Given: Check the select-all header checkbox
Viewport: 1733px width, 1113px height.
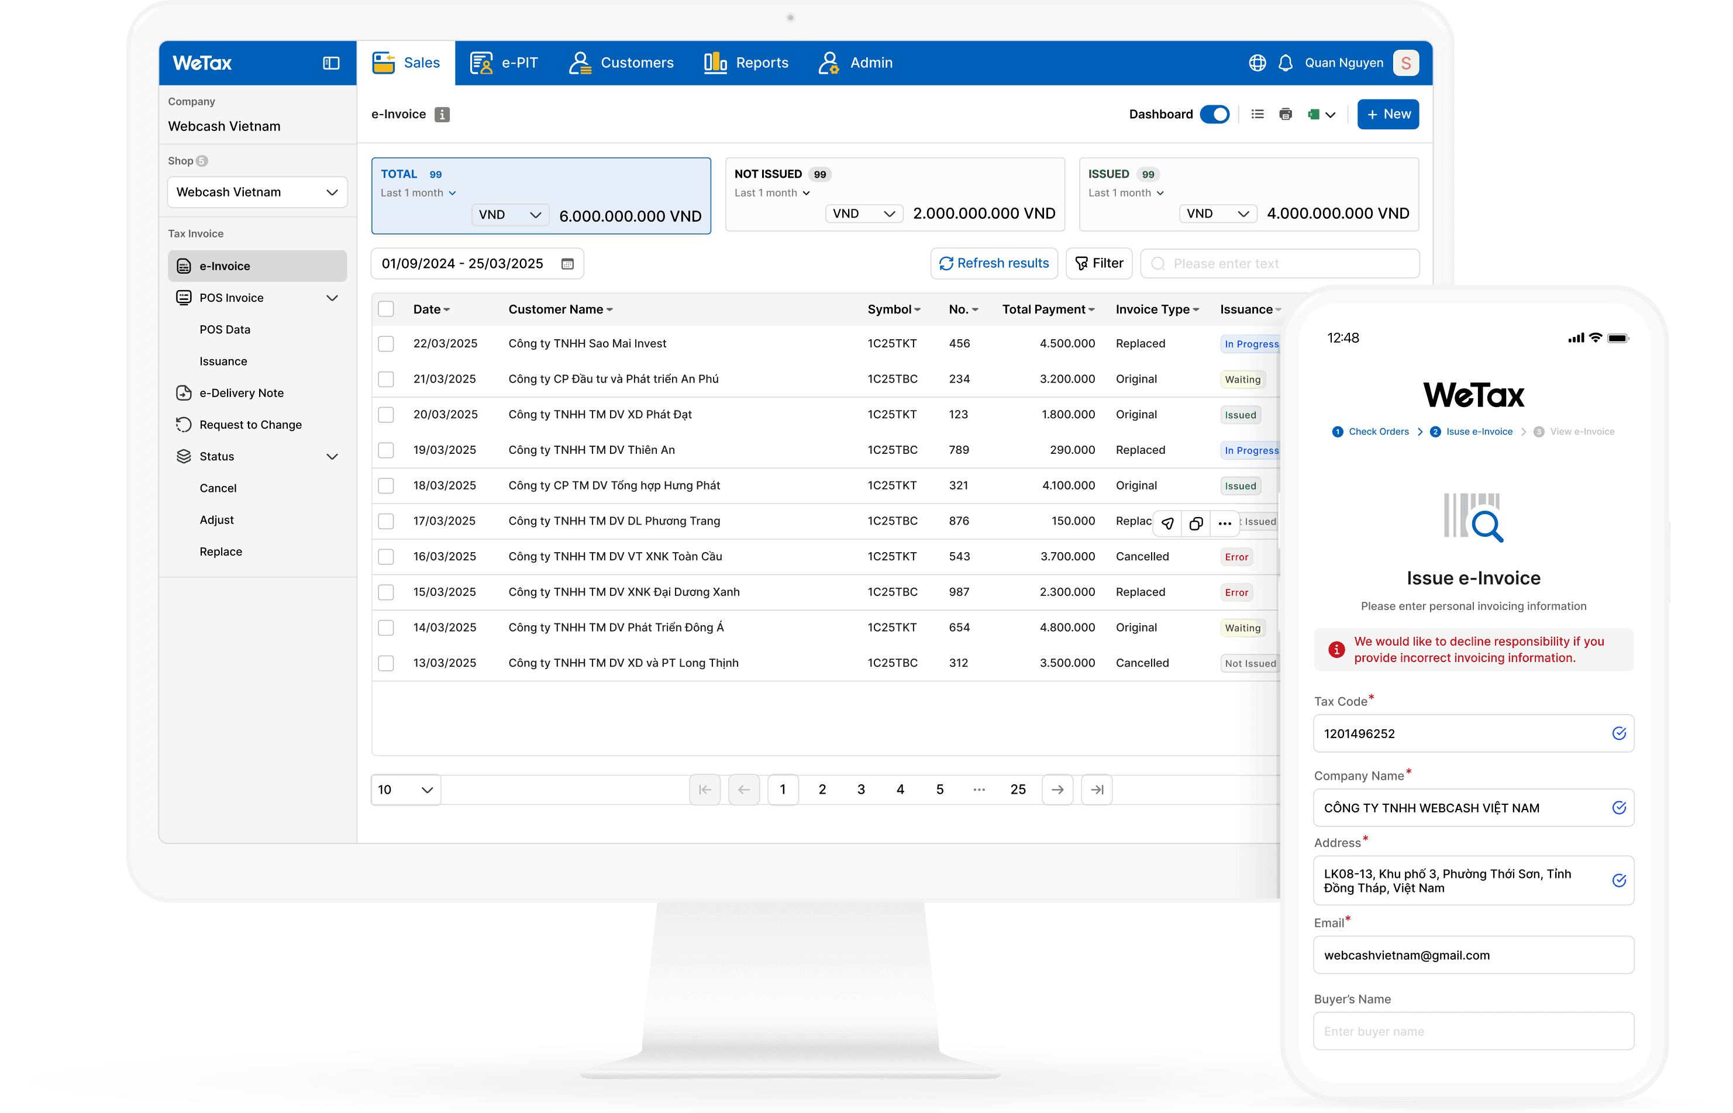Looking at the screenshot, I should (386, 309).
